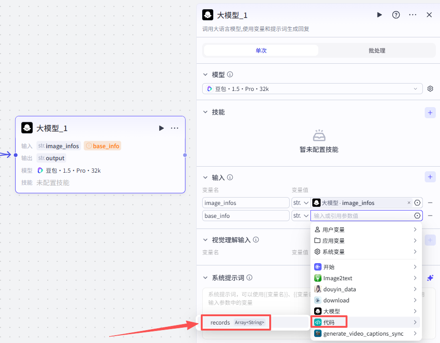Click the base_info variable name field
This screenshot has width=440, height=343.
click(246, 216)
